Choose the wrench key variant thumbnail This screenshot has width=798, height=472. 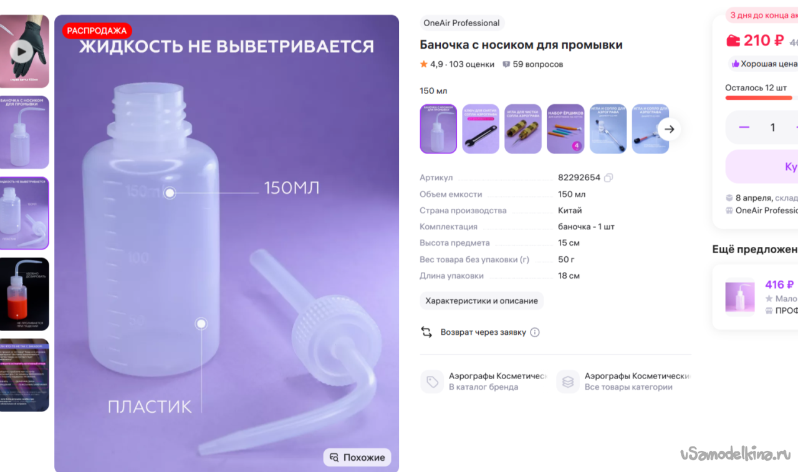click(x=481, y=128)
